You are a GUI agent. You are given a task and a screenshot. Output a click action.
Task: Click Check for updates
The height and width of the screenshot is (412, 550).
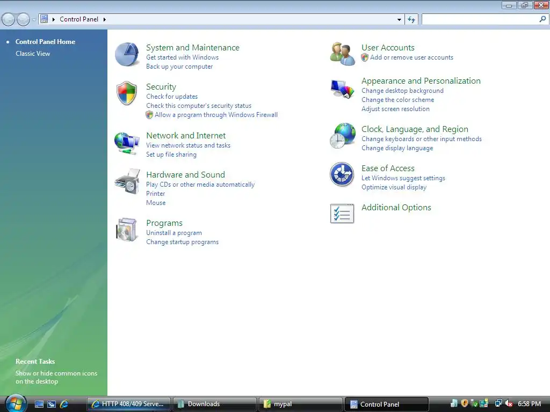pyautogui.click(x=172, y=97)
